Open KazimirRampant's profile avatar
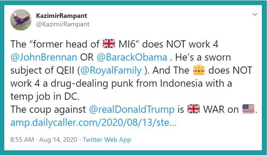 coord(21,20)
